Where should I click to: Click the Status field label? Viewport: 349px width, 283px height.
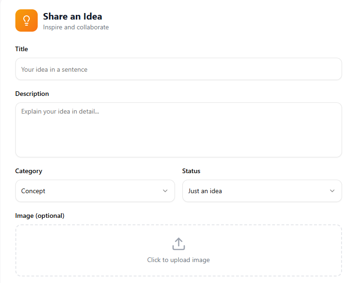[x=191, y=171]
